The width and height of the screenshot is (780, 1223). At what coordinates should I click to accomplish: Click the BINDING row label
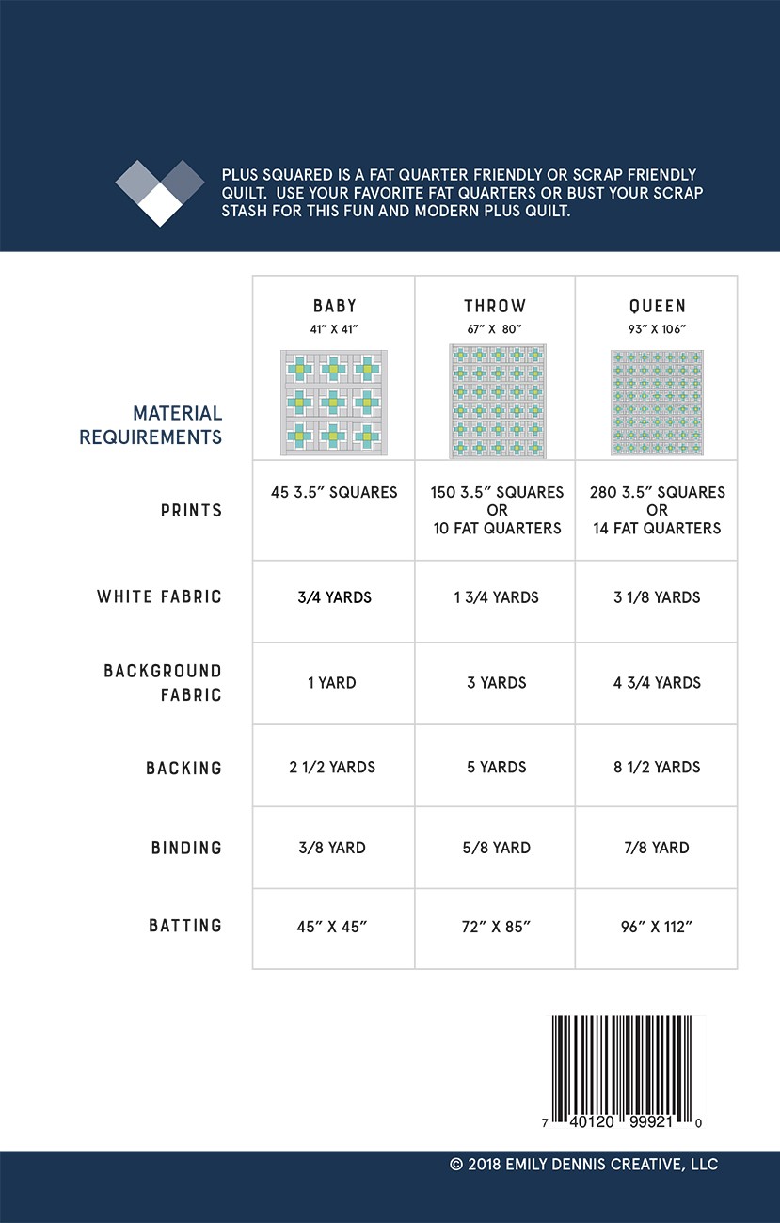[x=186, y=848]
